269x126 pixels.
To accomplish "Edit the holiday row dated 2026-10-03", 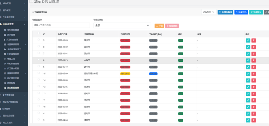I will pyautogui.click(x=248, y=40).
